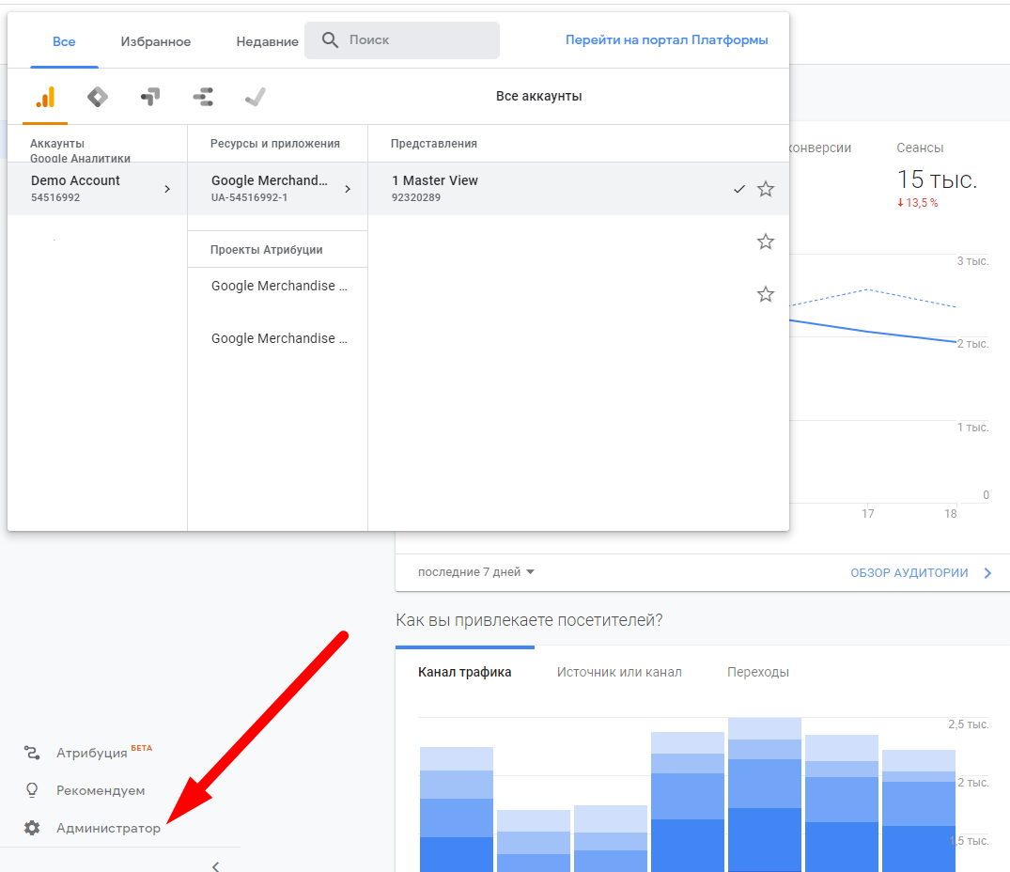Open Атрибуция BETA section
The height and width of the screenshot is (872, 1010).
(104, 753)
